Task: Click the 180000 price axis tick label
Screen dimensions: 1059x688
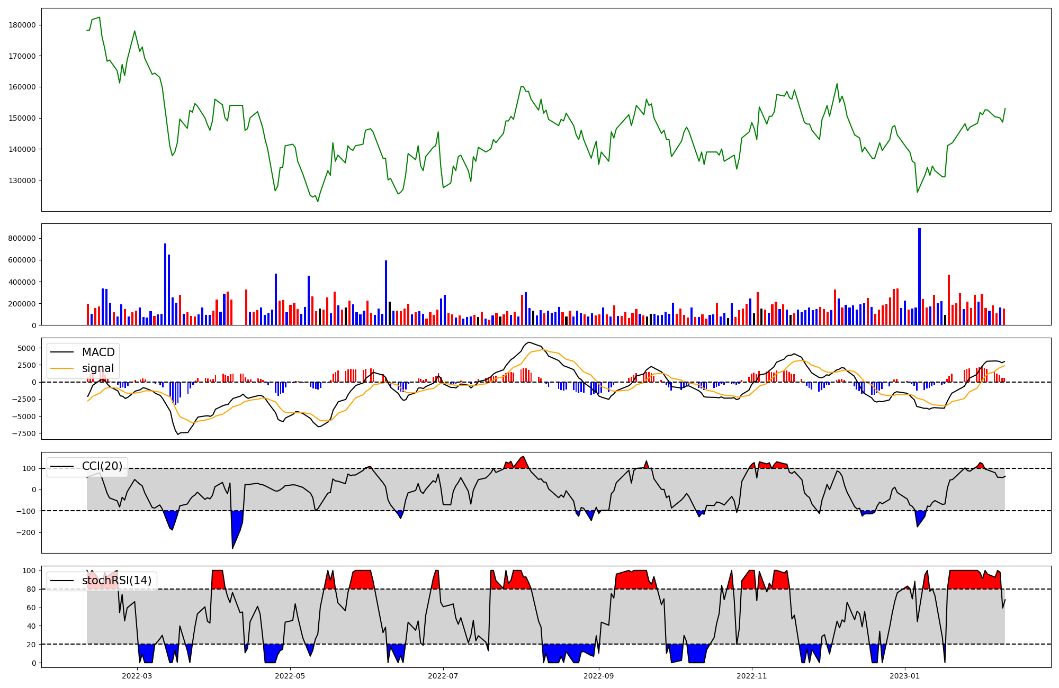Action: pyautogui.click(x=22, y=25)
